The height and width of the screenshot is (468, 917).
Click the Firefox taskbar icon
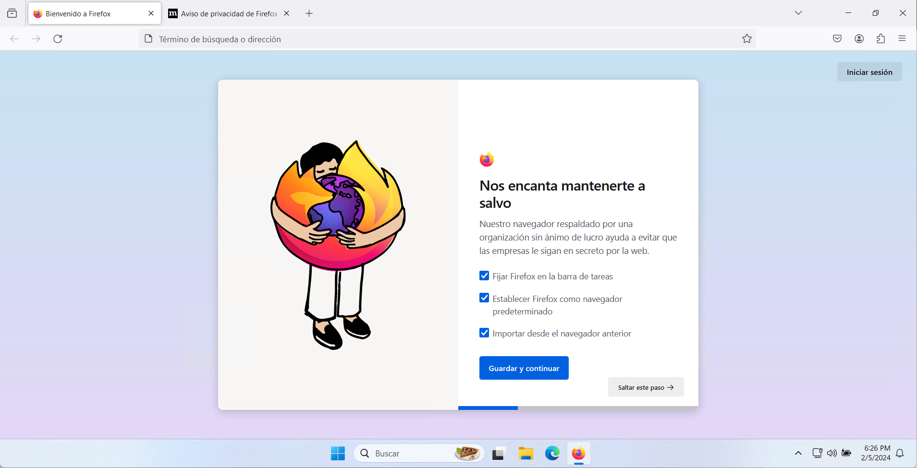coord(578,453)
